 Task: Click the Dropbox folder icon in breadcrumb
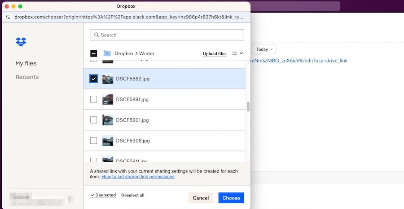(107, 53)
